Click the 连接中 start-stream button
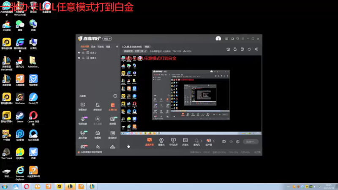Screen dimensions: 338x190 251,141
